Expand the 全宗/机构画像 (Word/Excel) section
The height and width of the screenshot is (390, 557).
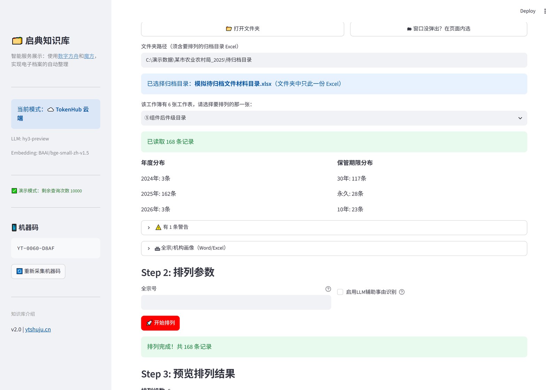(334, 248)
